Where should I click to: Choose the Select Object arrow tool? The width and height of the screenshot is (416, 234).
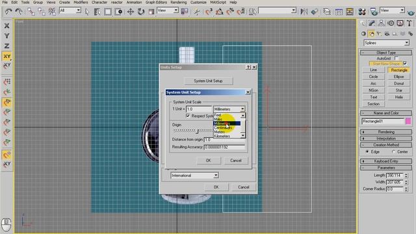pos(87,12)
